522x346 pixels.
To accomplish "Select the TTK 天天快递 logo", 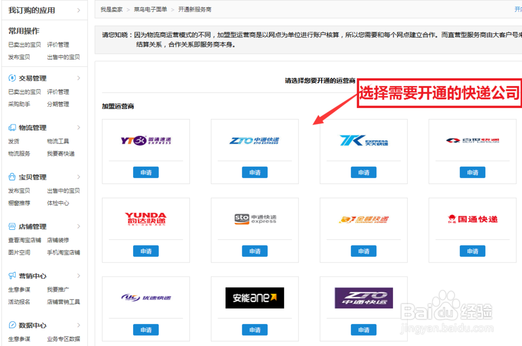I will point(363,140).
